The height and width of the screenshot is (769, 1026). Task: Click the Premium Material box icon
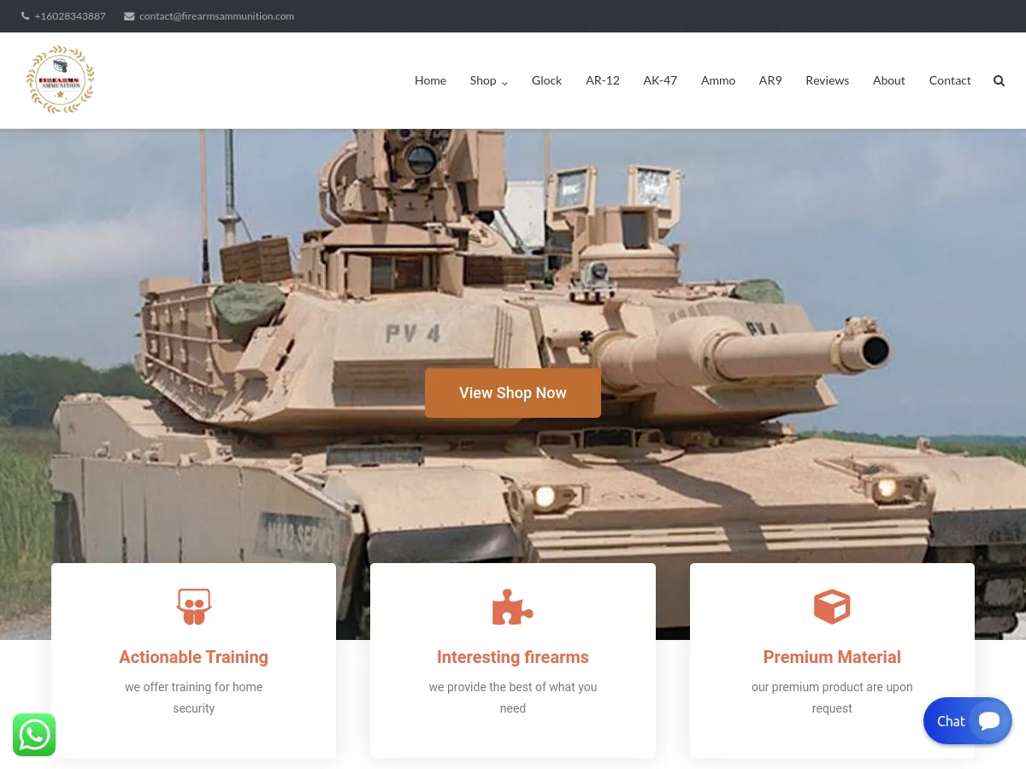click(x=831, y=607)
